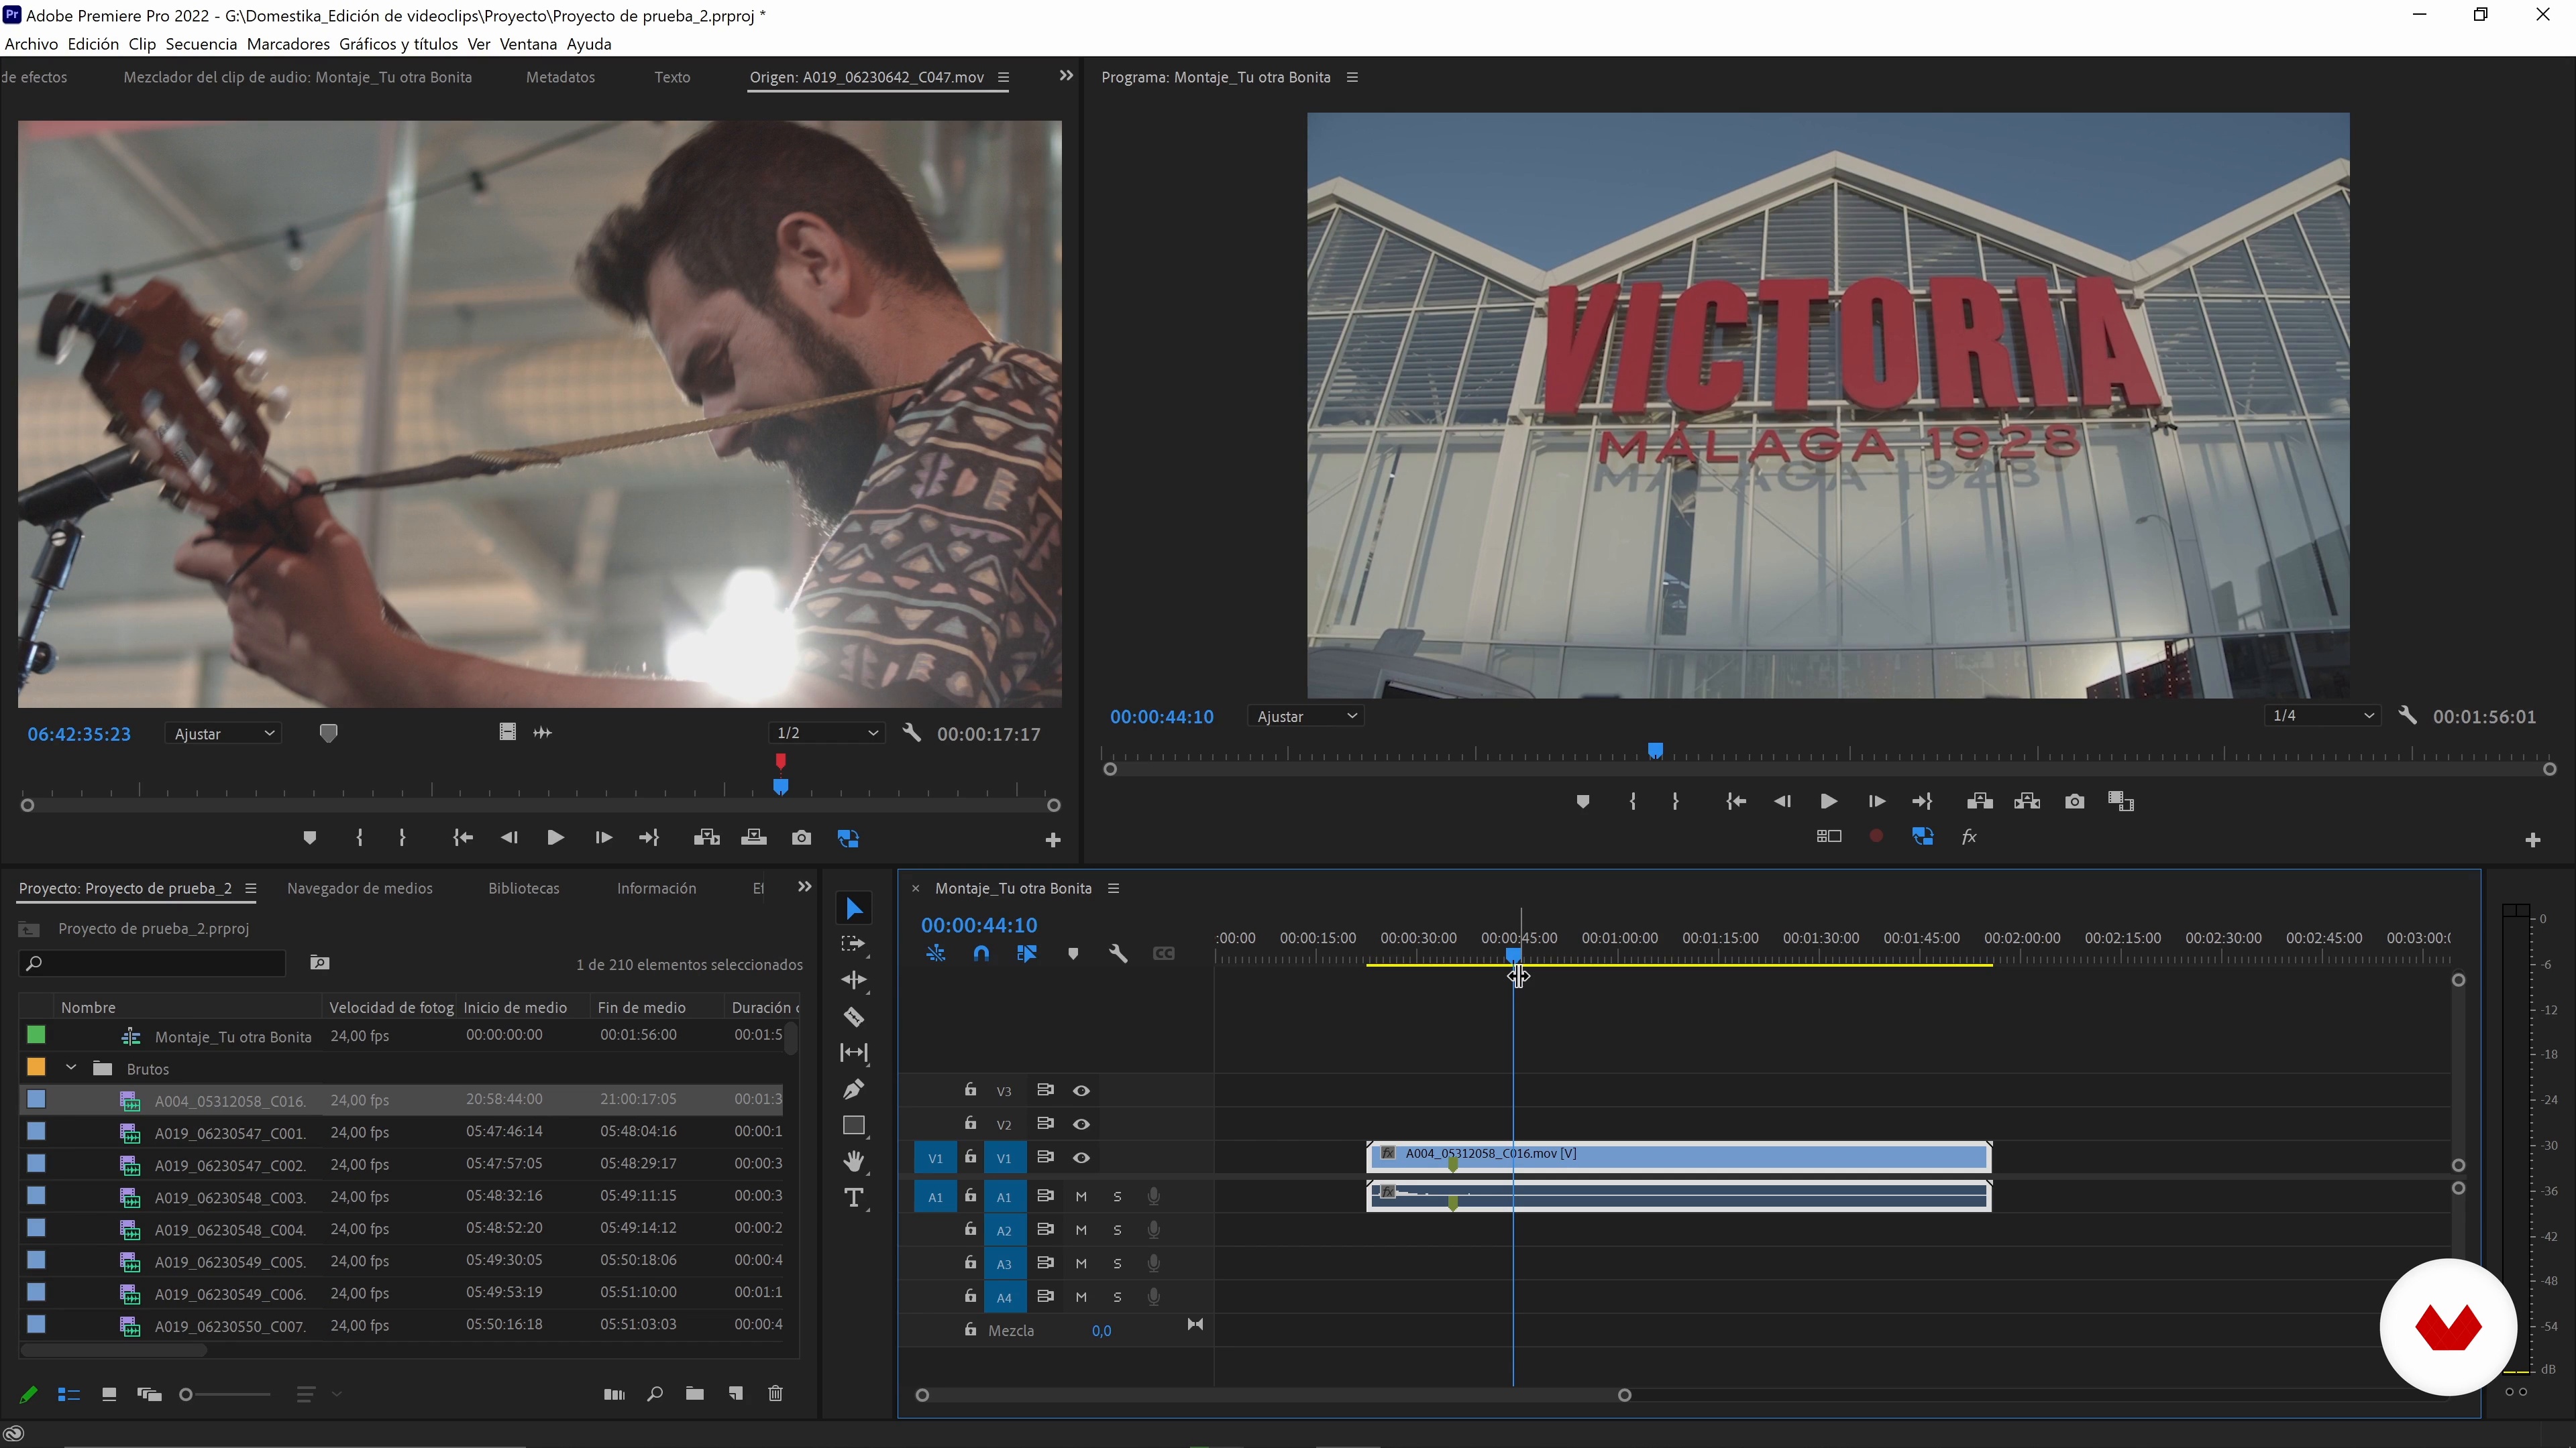Image resolution: width=2576 pixels, height=1448 pixels.
Task: Open Program playback resolution 1/4 dropdown
Action: (x=2322, y=717)
